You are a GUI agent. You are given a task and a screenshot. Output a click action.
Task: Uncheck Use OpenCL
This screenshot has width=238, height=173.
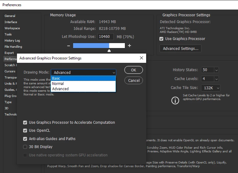coord(25,131)
